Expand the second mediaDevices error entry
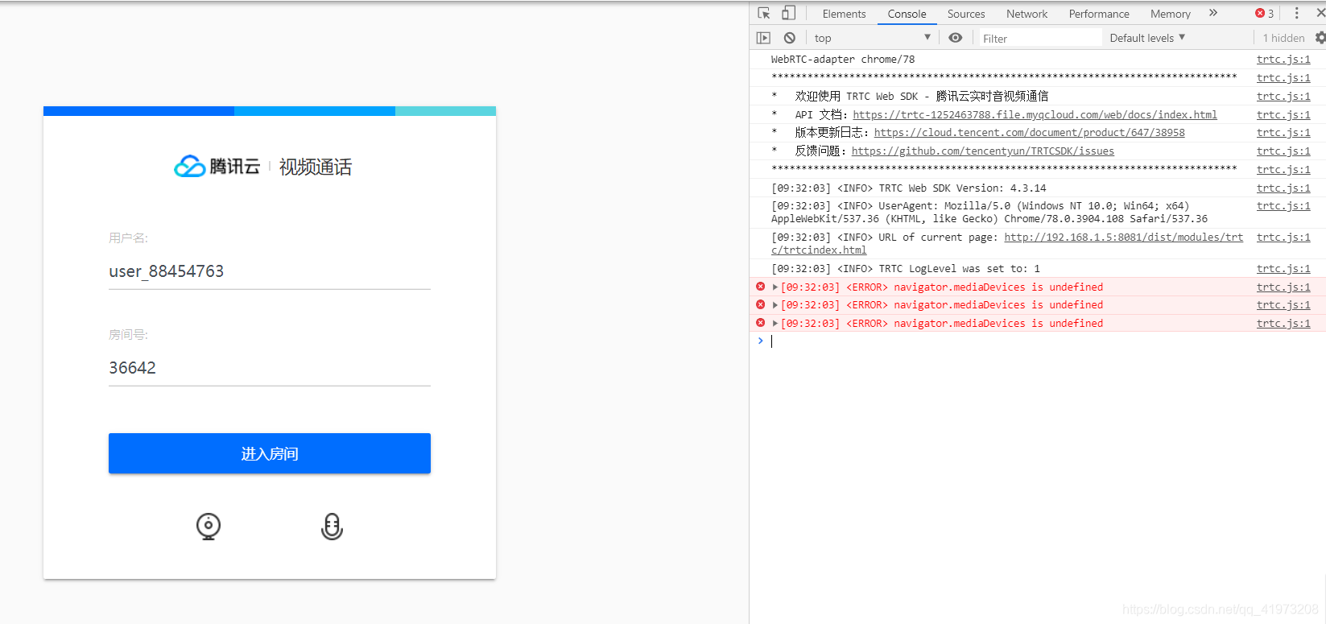Image resolution: width=1326 pixels, height=624 pixels. pos(775,305)
